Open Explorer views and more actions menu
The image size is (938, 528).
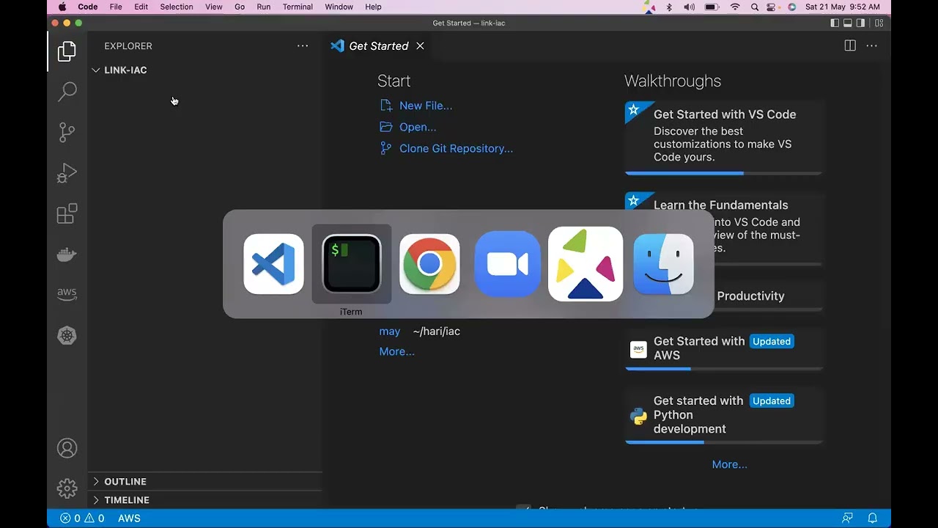coord(303,45)
